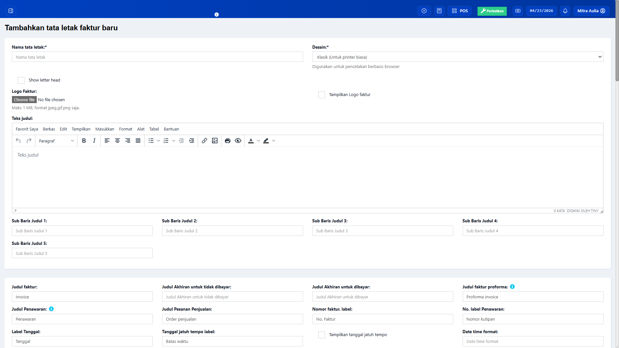
Task: Click the align center icon
Action: pyautogui.click(x=117, y=141)
